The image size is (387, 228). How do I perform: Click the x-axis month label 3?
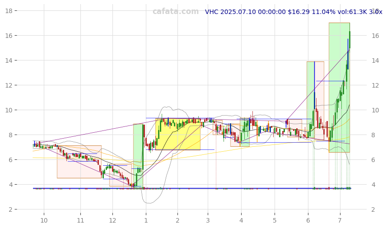tap(208, 220)
